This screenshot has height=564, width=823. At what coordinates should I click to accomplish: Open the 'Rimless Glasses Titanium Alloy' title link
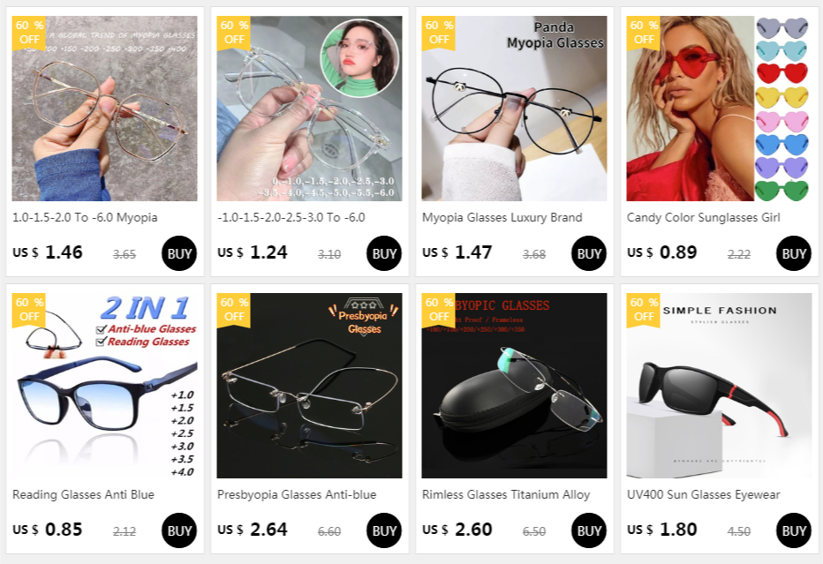[x=506, y=494]
